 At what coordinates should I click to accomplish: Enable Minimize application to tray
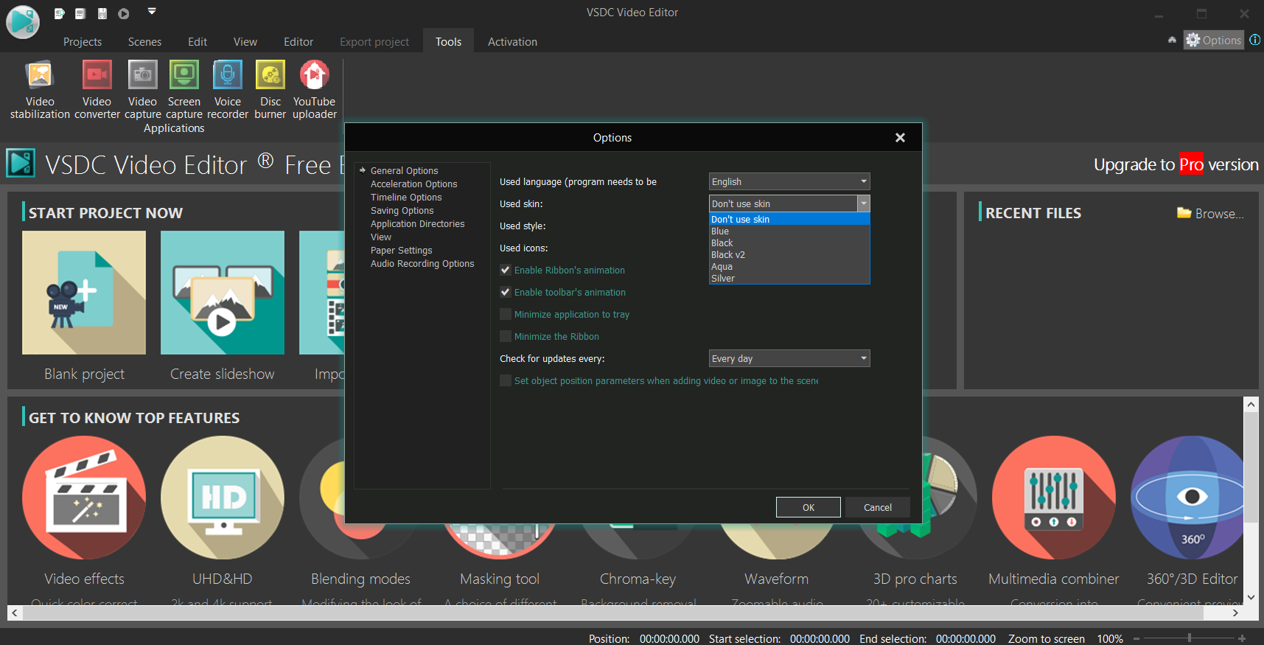(506, 314)
